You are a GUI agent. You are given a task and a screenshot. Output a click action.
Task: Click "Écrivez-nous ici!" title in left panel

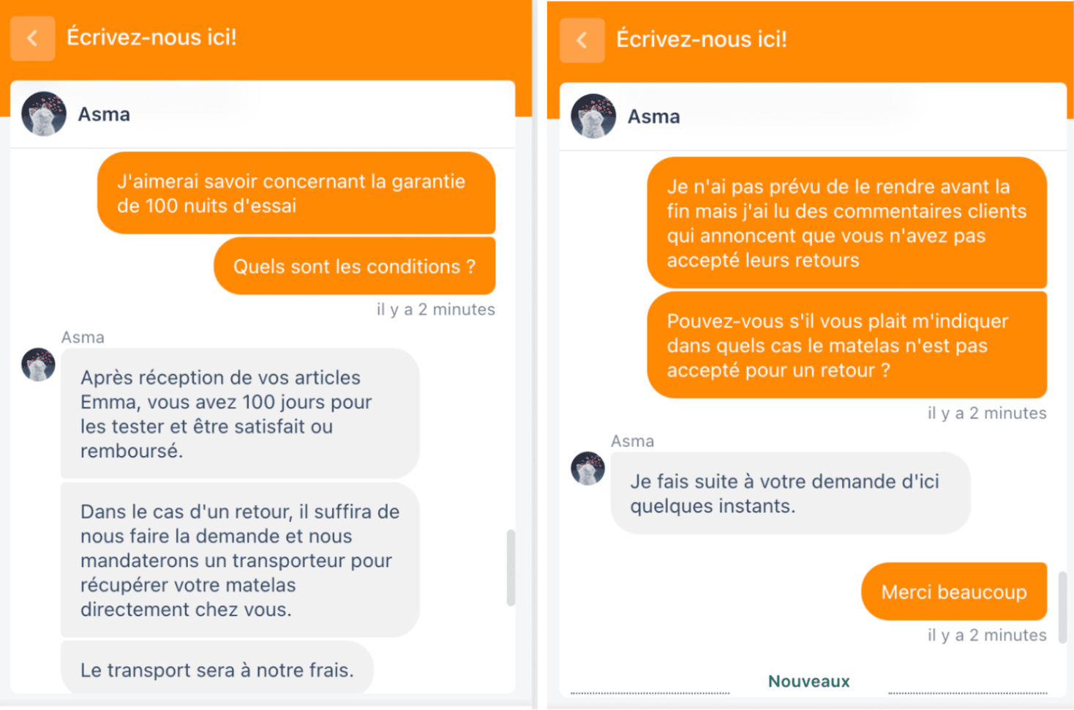[151, 37]
